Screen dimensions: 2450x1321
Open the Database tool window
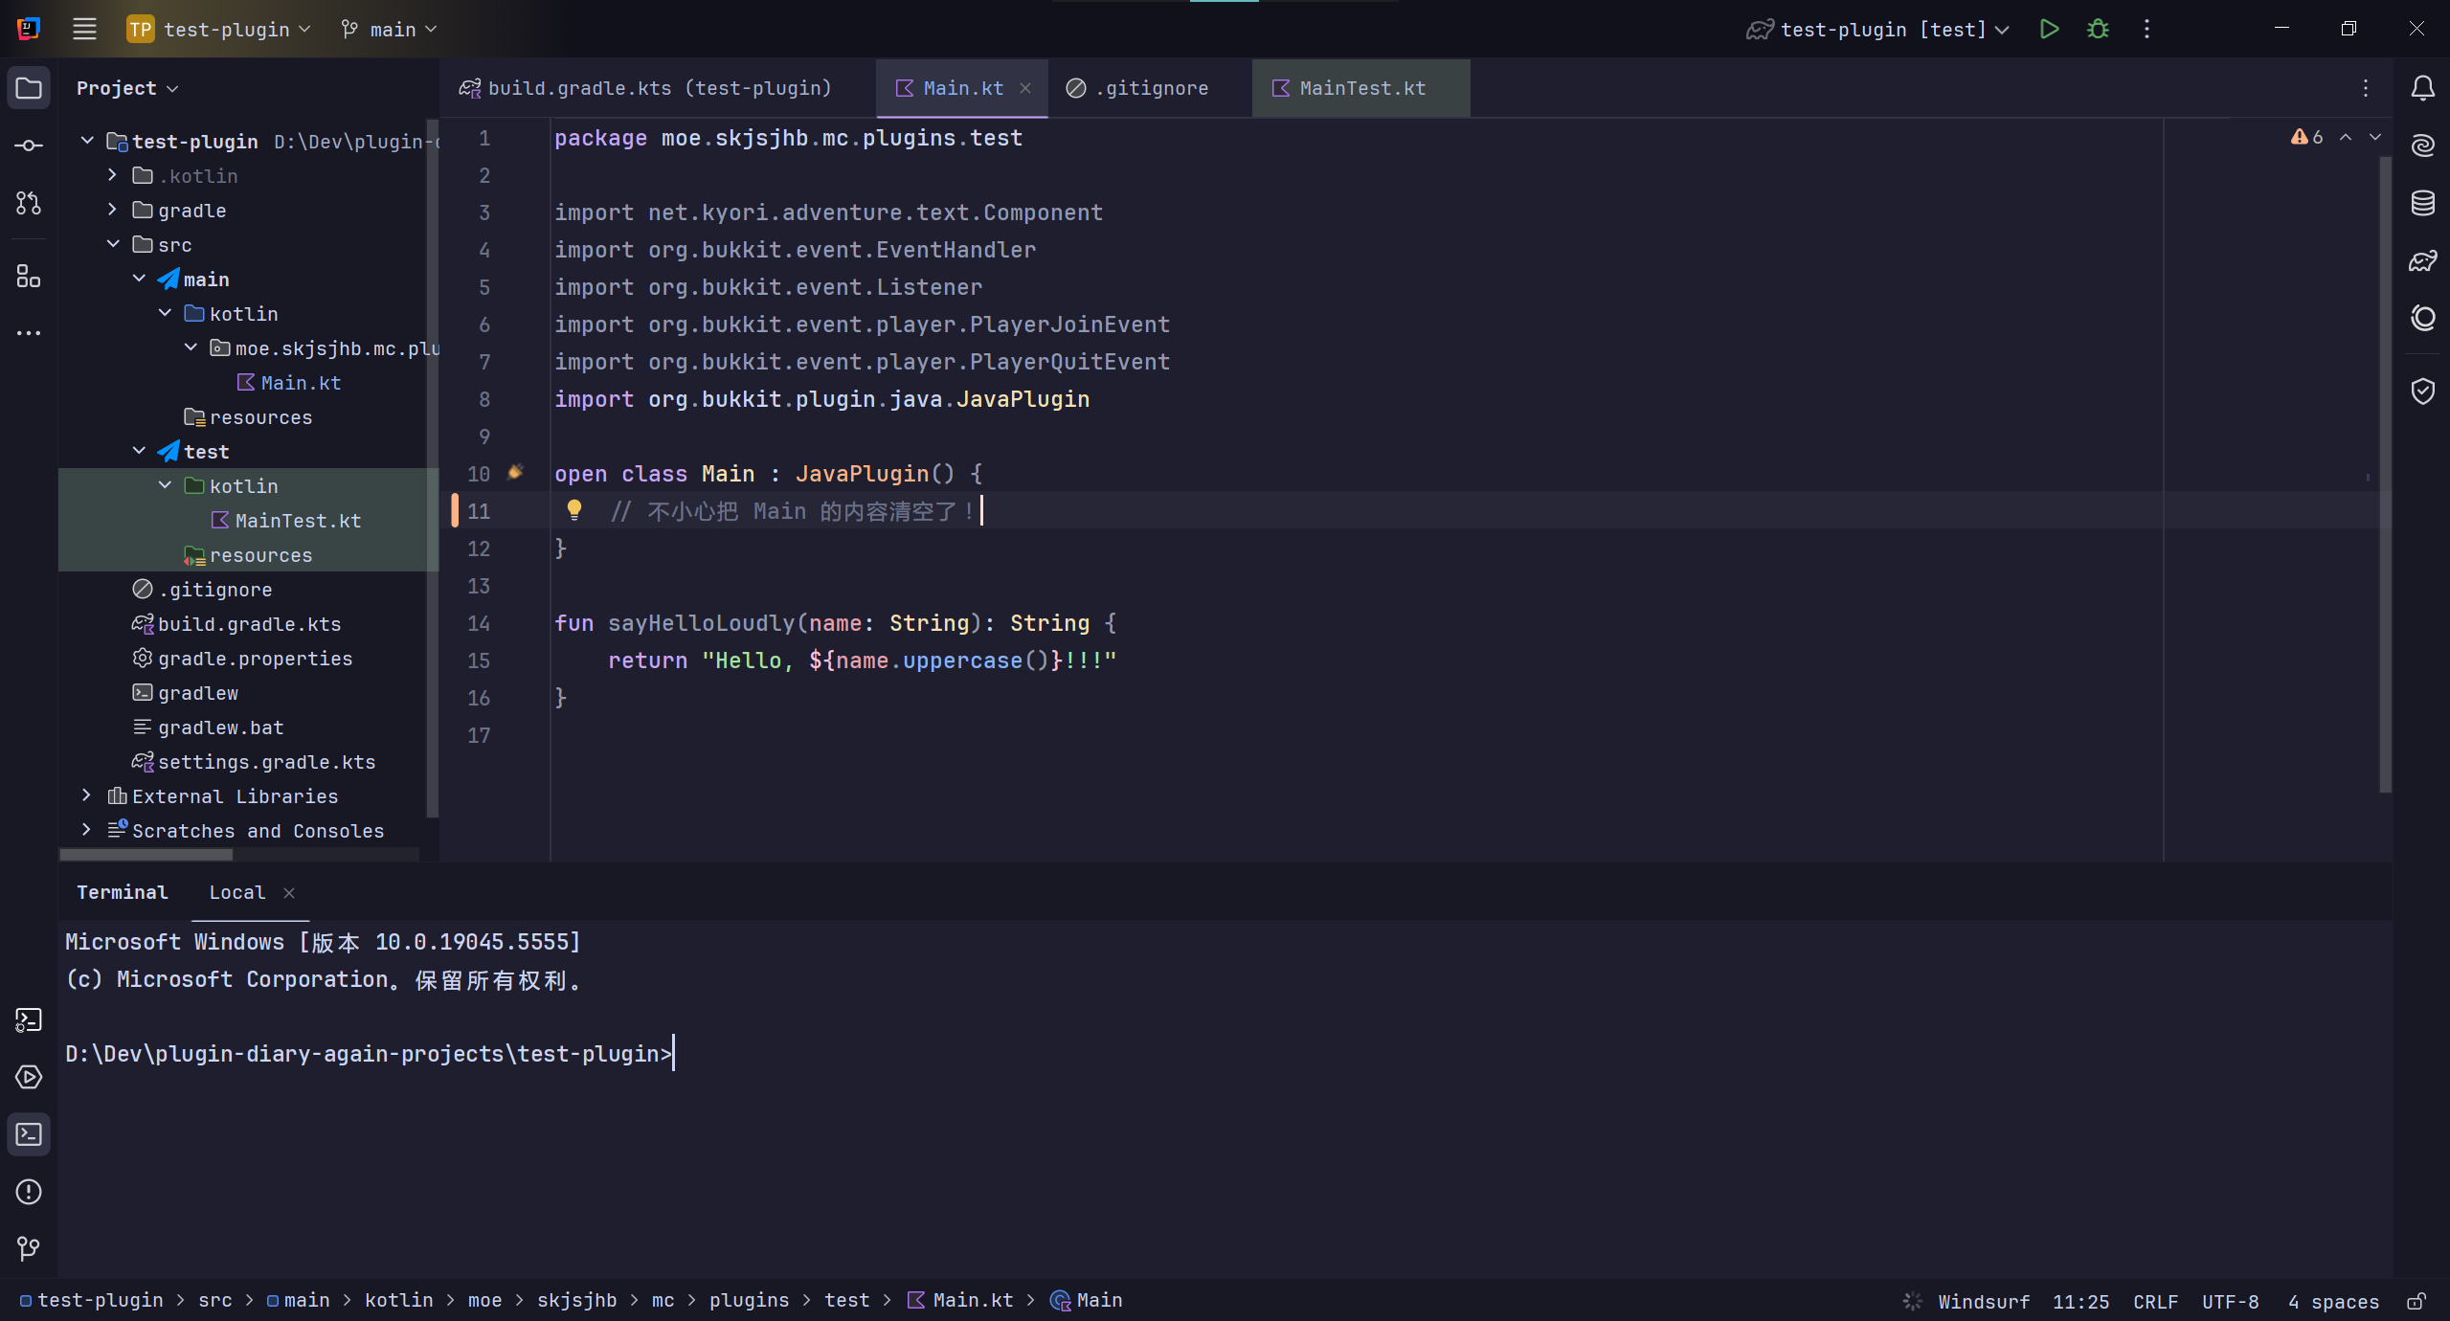[x=2422, y=203]
